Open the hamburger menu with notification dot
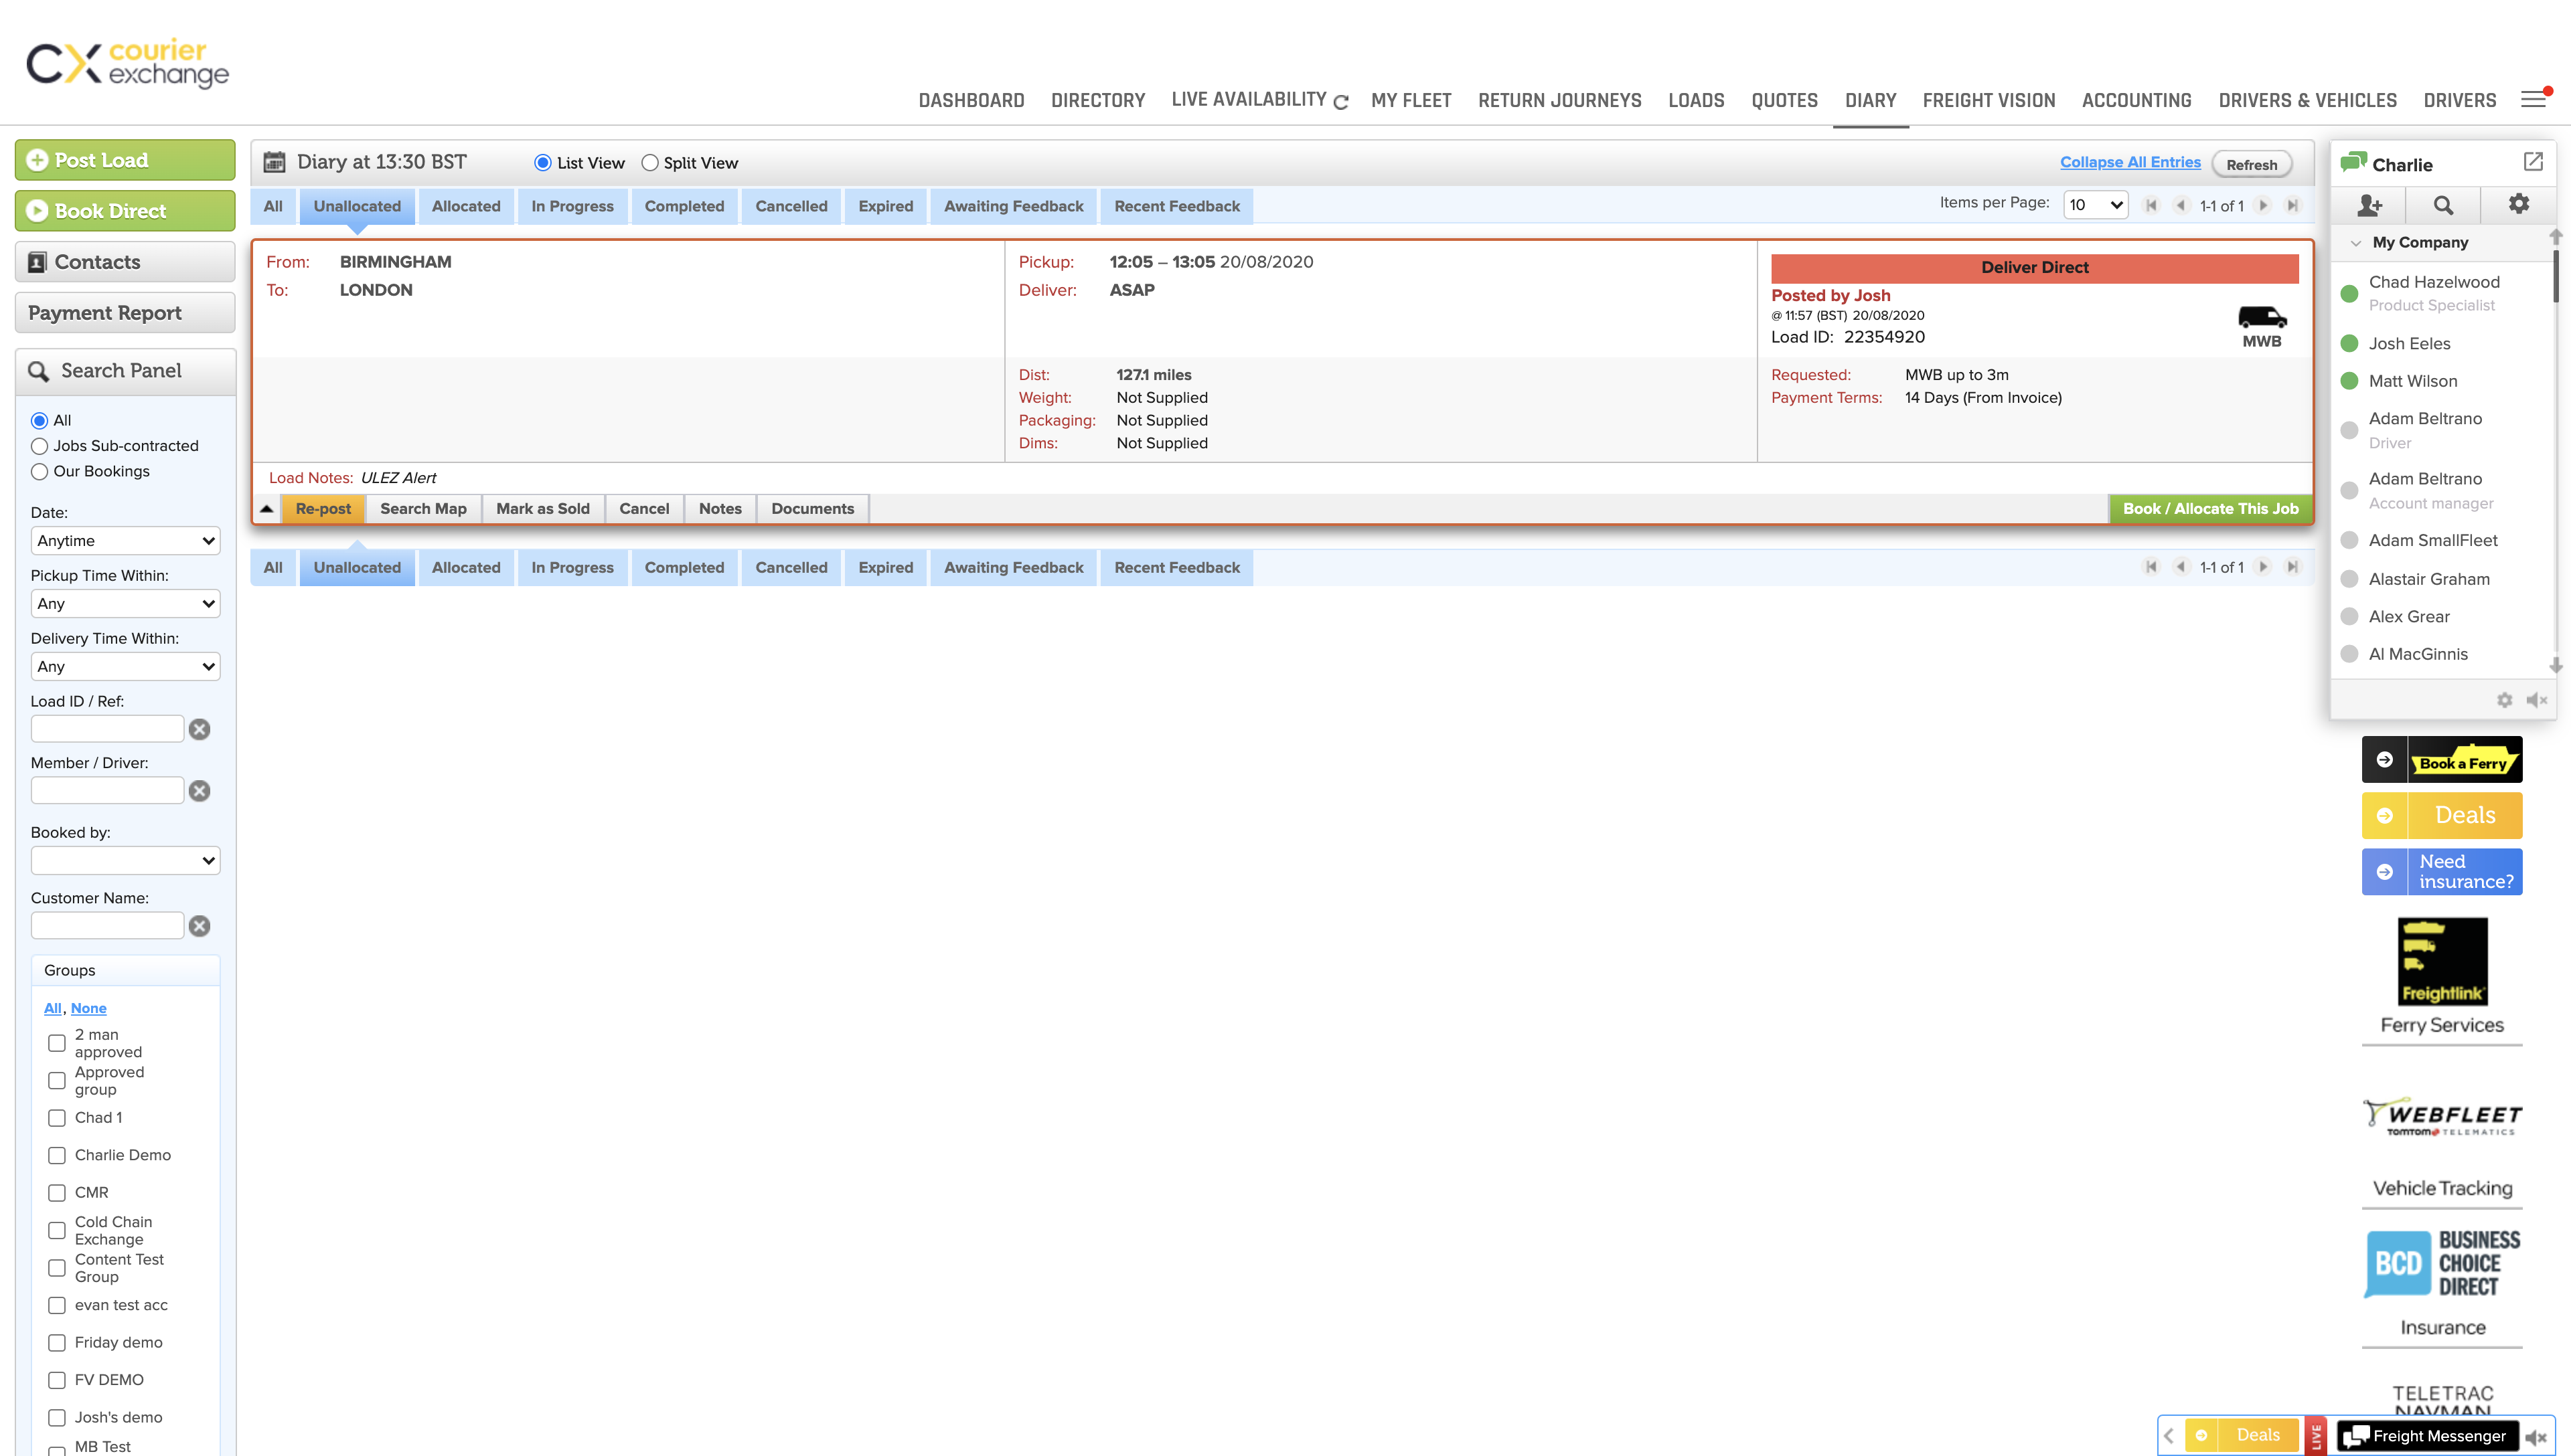The width and height of the screenshot is (2571, 1456). click(x=2533, y=99)
